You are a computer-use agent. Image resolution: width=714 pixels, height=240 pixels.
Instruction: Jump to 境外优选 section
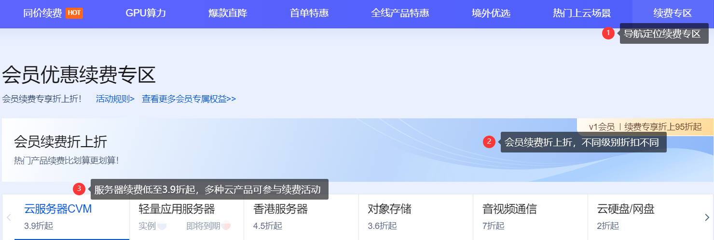tap(491, 13)
